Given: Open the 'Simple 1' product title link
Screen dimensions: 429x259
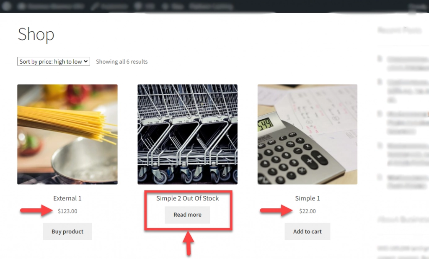Looking at the screenshot, I should click(307, 198).
